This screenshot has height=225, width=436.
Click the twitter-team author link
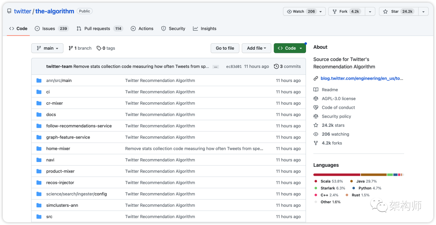point(59,67)
